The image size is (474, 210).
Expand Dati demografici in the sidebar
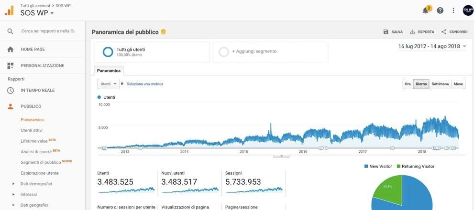[x=36, y=184]
